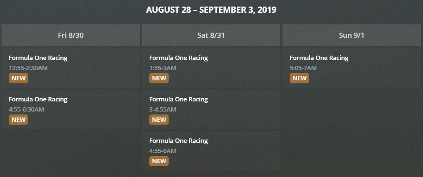Image resolution: width=423 pixels, height=177 pixels.
Task: Select the Sun 9/1 day header
Action: [x=351, y=35]
